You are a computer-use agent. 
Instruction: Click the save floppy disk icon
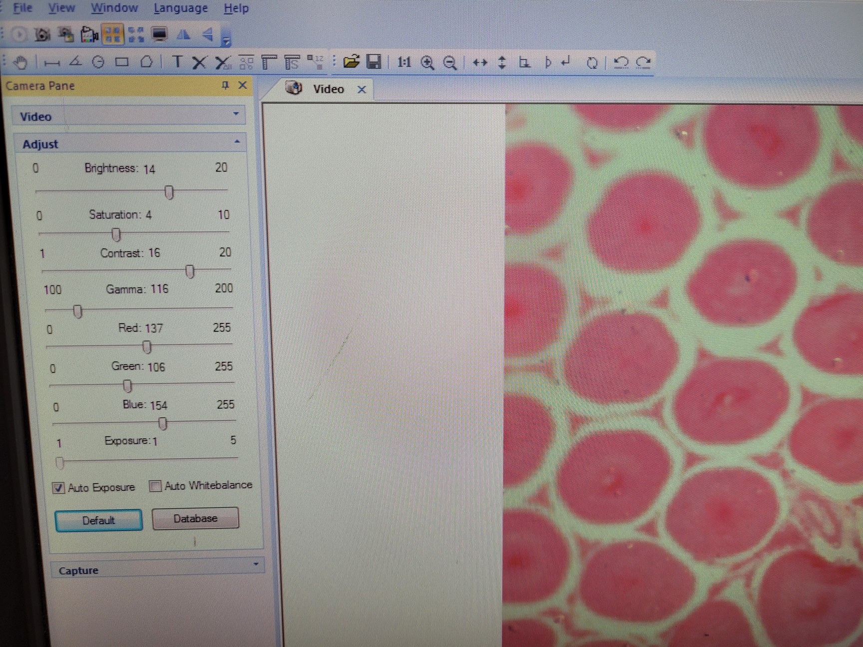(x=374, y=61)
